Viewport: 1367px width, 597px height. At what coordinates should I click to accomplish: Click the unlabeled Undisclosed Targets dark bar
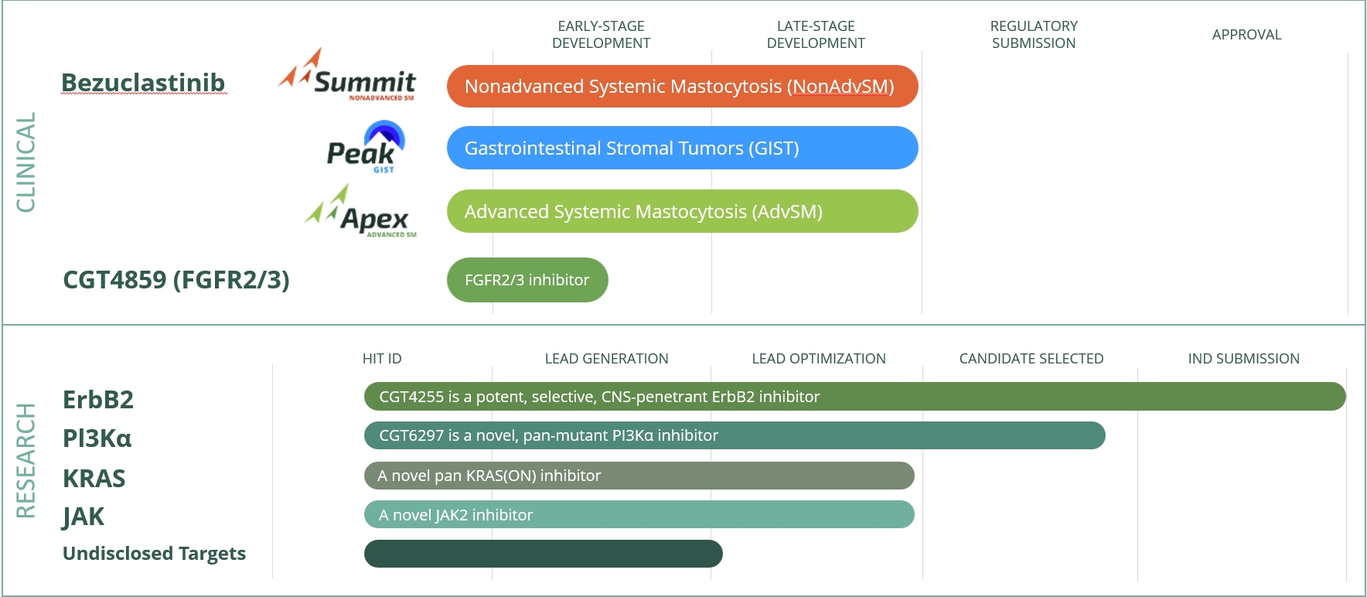tap(543, 554)
